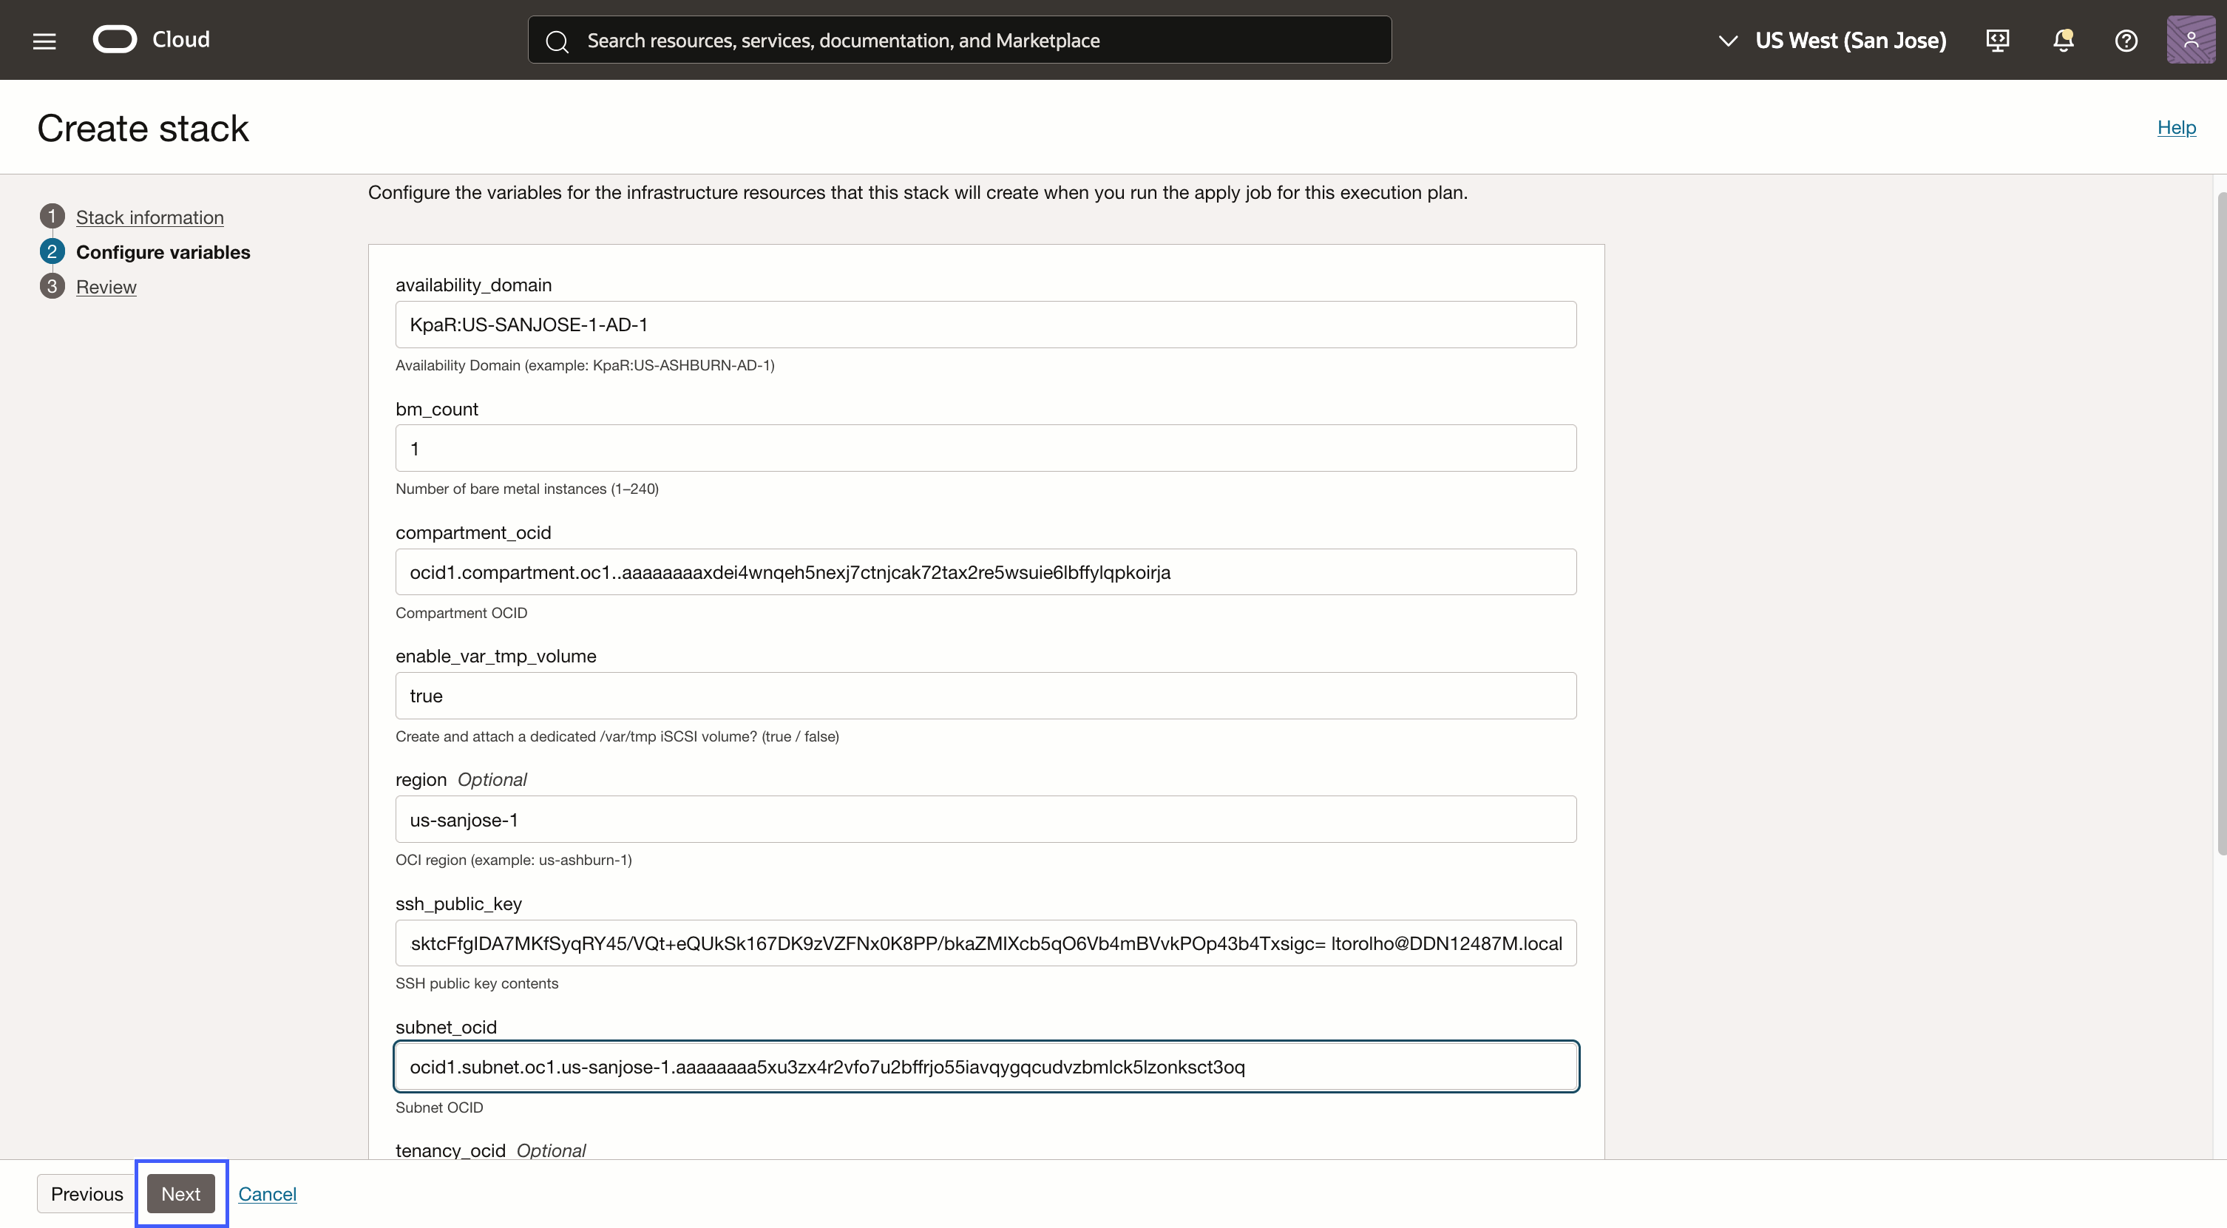Cancel the stack creation
2227x1228 pixels.
(x=266, y=1193)
